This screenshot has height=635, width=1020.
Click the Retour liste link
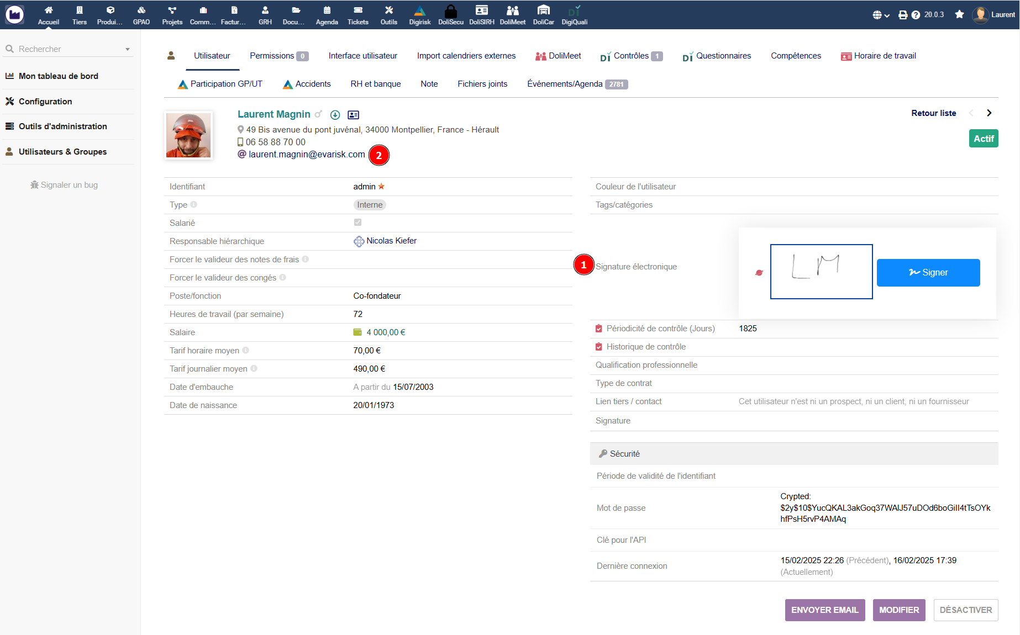(x=933, y=113)
